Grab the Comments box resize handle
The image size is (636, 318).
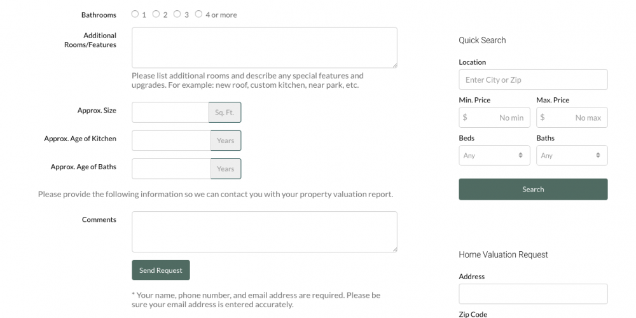pos(394,249)
